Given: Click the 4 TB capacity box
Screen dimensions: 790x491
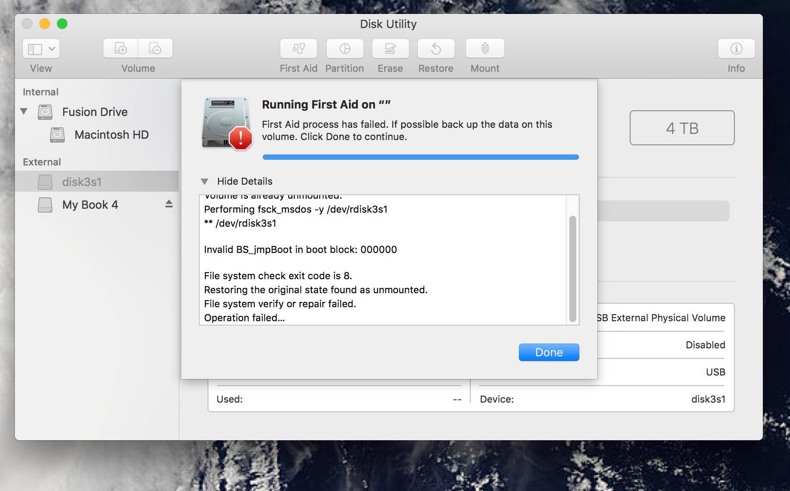Looking at the screenshot, I should 682,128.
